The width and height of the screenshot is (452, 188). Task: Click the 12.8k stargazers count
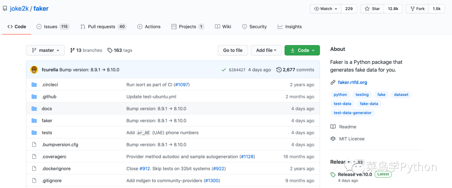click(x=393, y=9)
